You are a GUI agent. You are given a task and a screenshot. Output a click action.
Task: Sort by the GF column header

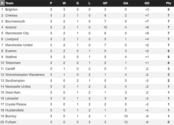click(105, 3)
